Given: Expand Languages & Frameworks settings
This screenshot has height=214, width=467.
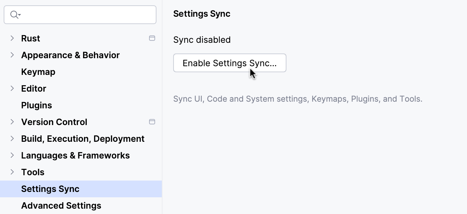Looking at the screenshot, I should 12,155.
